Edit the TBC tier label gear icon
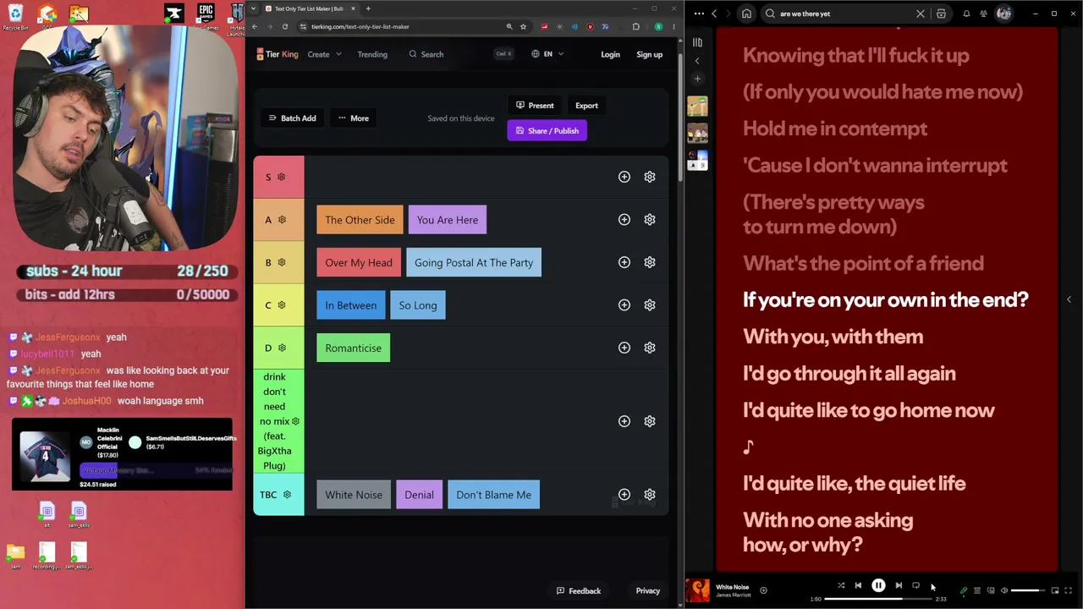The width and height of the screenshot is (1083, 609). tap(287, 495)
